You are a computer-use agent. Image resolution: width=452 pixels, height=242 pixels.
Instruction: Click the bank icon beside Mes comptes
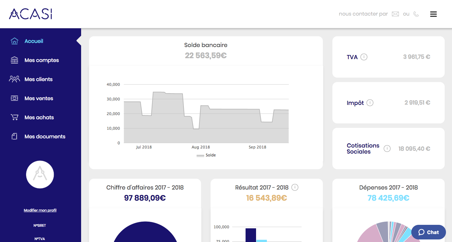point(14,60)
